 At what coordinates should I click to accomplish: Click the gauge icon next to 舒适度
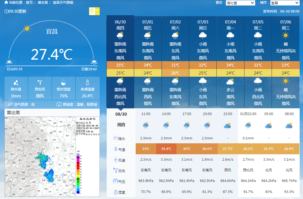(59, 104)
